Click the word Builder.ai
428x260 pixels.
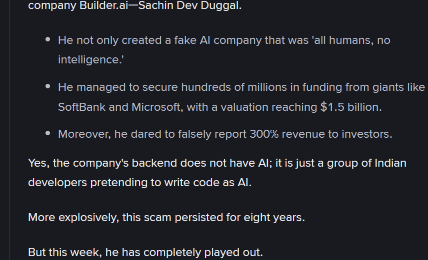[x=103, y=5]
